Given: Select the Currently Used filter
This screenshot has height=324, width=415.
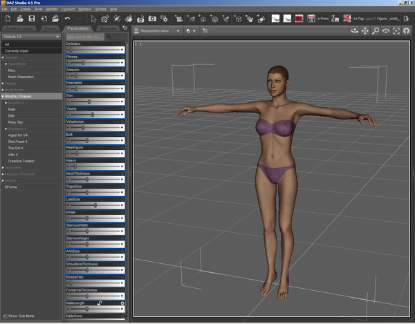Looking at the screenshot, I should (17, 50).
